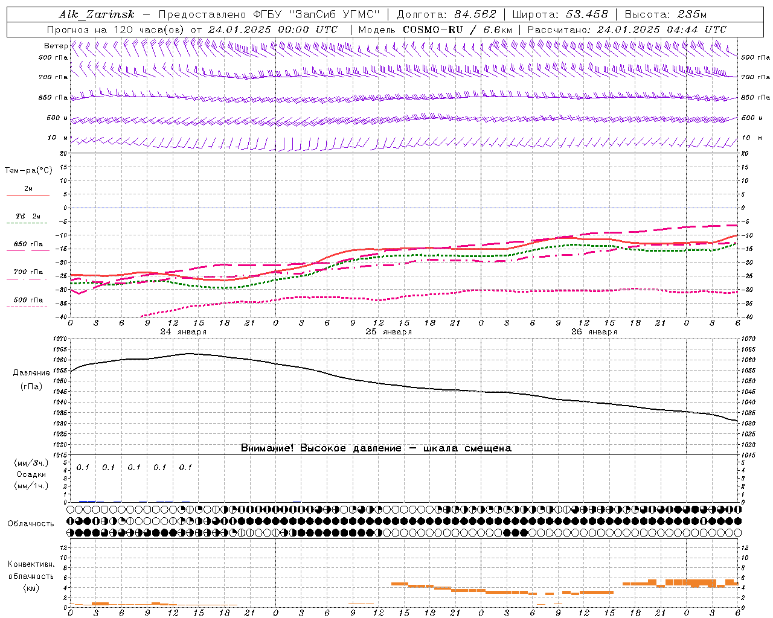Click the "Ветер" wind panel label

pyautogui.click(x=56, y=46)
